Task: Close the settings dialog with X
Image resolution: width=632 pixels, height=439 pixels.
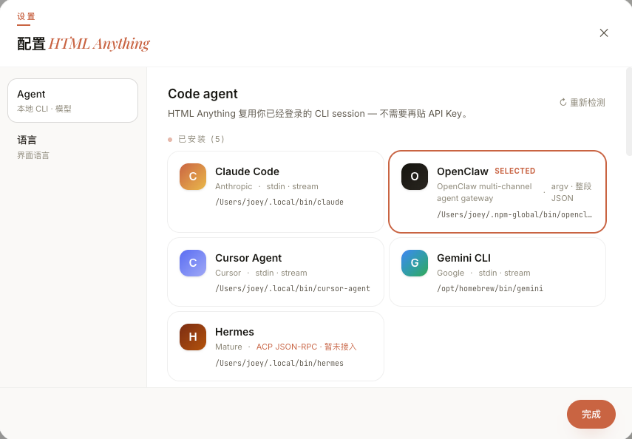Action: [603, 33]
